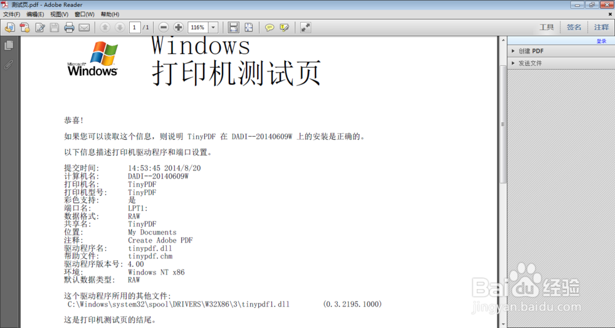Viewport: 615px width, 328px height.
Task: Click the text Windows NT x86
Action: point(156,272)
